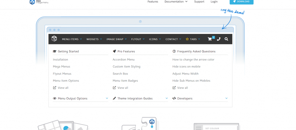
Task: Click the star icon beside Tabs
Action: click(x=187, y=39)
